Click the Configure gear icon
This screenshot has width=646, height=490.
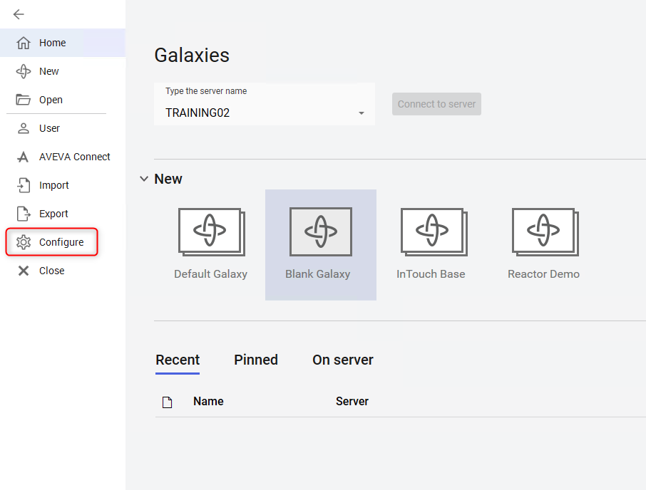[x=24, y=242]
